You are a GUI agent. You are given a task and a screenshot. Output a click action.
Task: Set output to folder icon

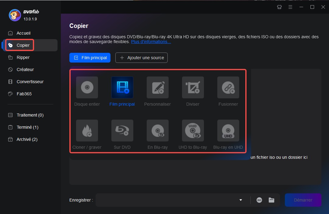coord(271,200)
